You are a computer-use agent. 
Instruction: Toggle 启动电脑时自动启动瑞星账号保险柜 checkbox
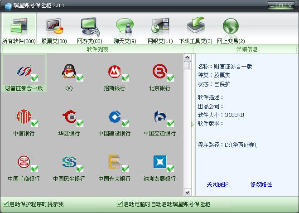[120, 203]
